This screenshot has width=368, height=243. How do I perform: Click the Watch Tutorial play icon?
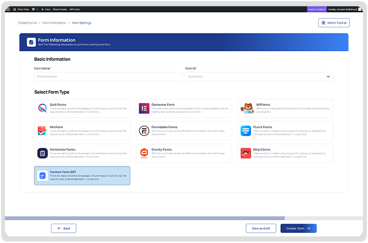[324, 23]
